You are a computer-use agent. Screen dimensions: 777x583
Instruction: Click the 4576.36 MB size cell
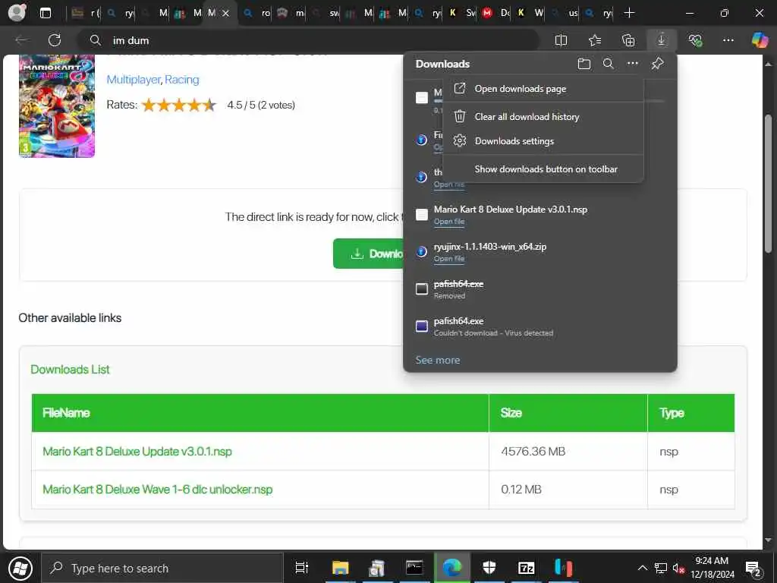tap(568, 451)
